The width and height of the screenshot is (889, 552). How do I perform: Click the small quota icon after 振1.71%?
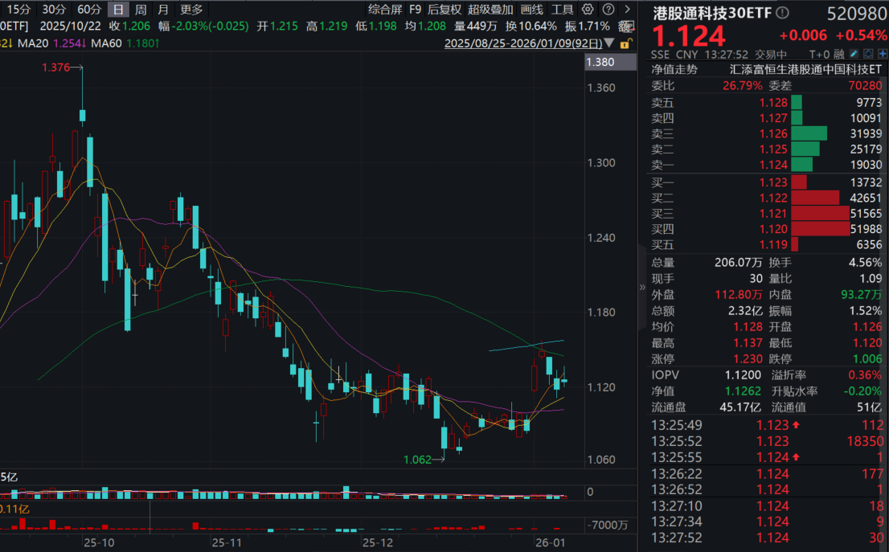pyautogui.click(x=625, y=25)
